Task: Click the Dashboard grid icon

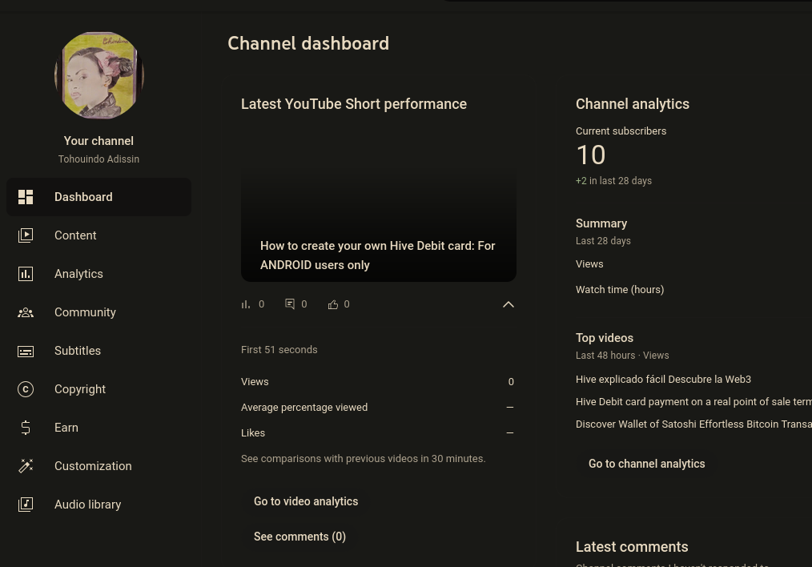Action: pyautogui.click(x=26, y=197)
